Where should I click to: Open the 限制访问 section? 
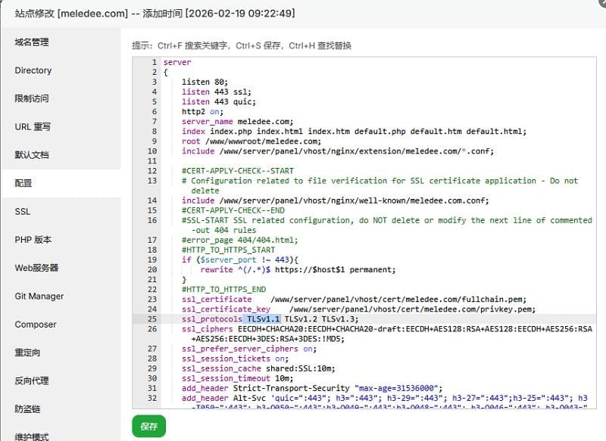coord(32,98)
